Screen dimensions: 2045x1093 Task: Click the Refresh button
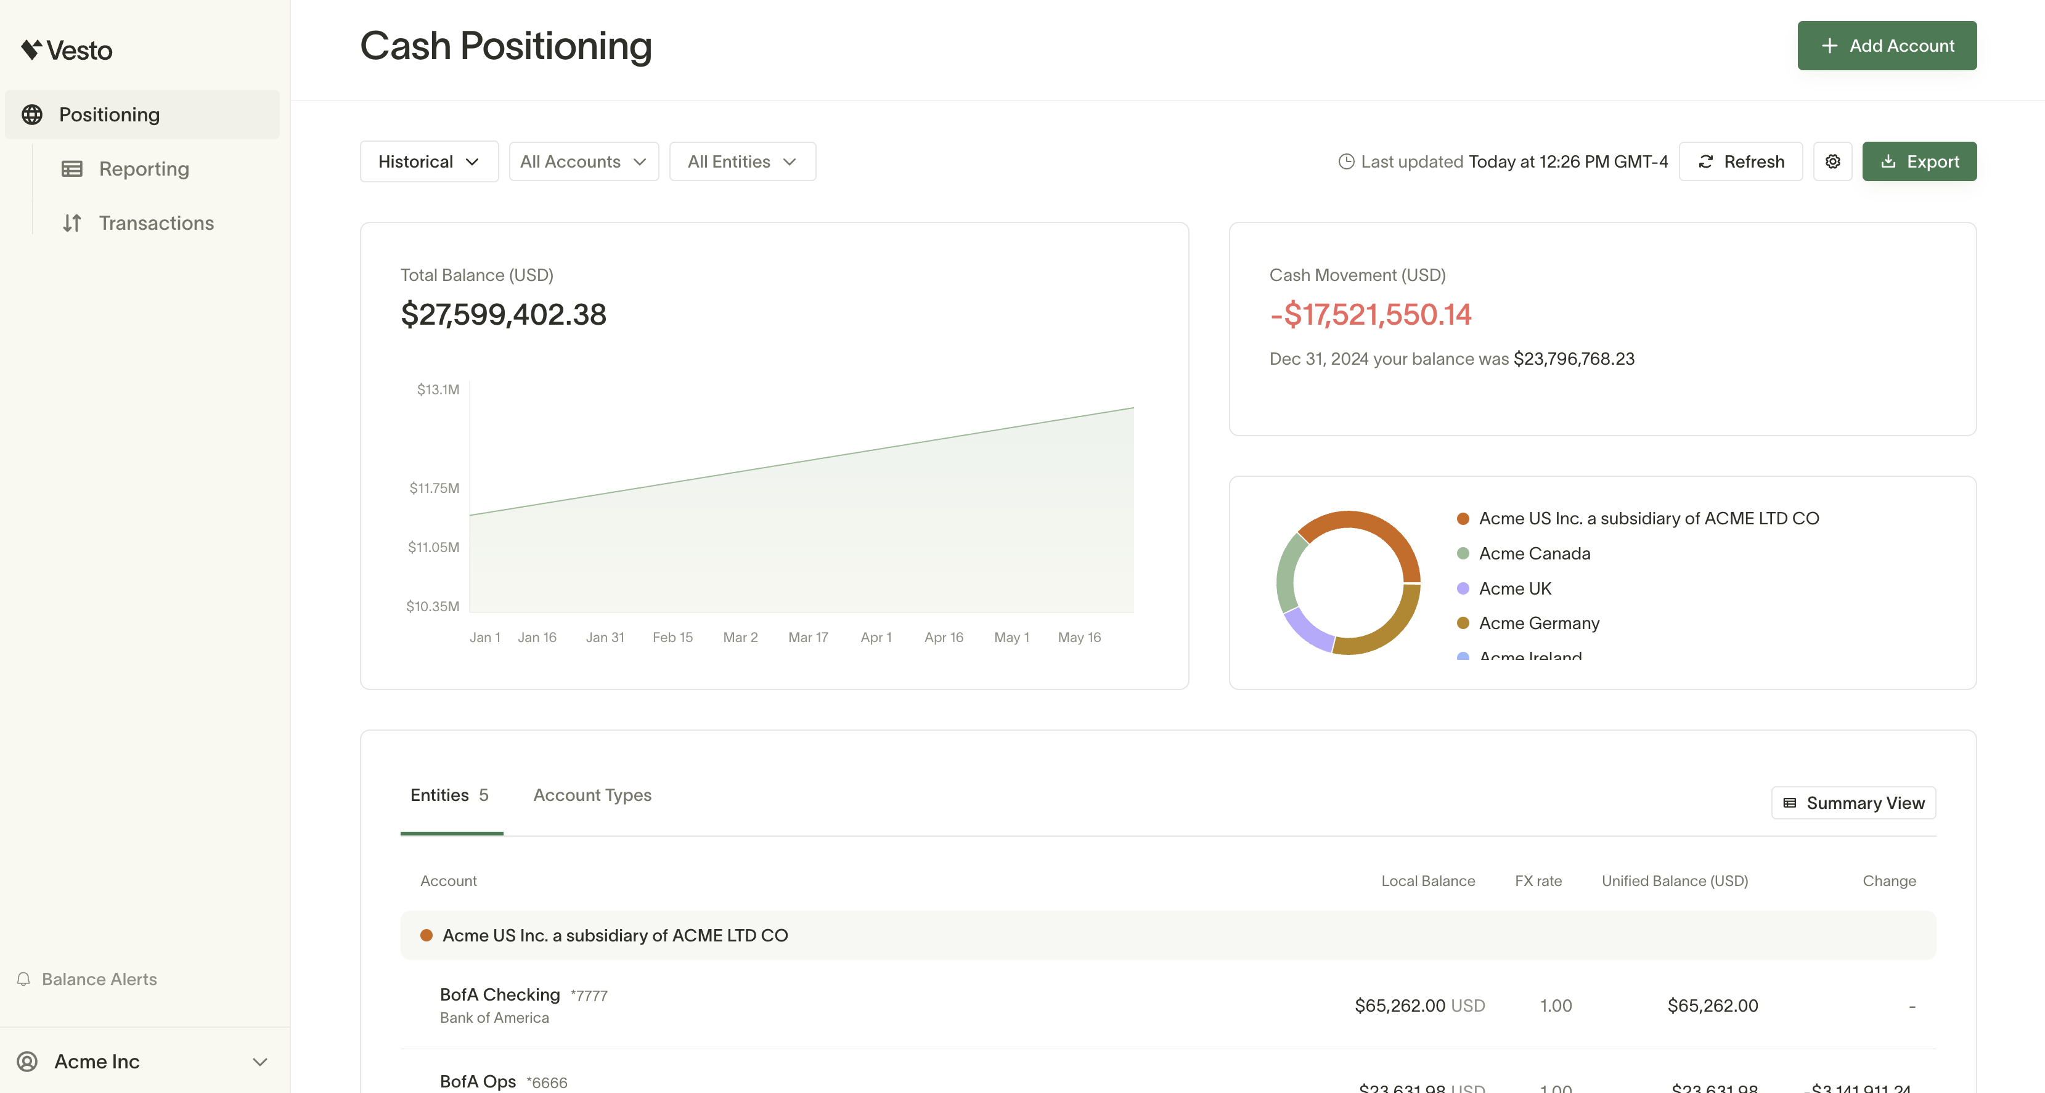coord(1740,161)
